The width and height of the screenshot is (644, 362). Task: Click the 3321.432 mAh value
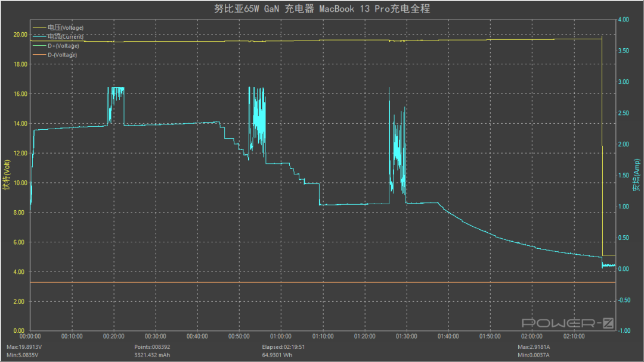(152, 355)
